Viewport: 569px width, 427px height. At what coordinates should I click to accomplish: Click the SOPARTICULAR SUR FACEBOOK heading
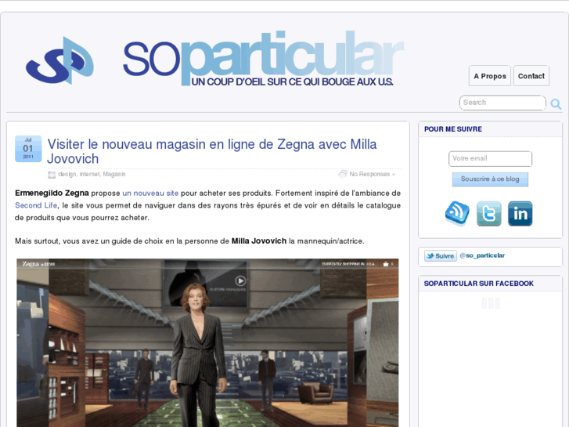(479, 284)
